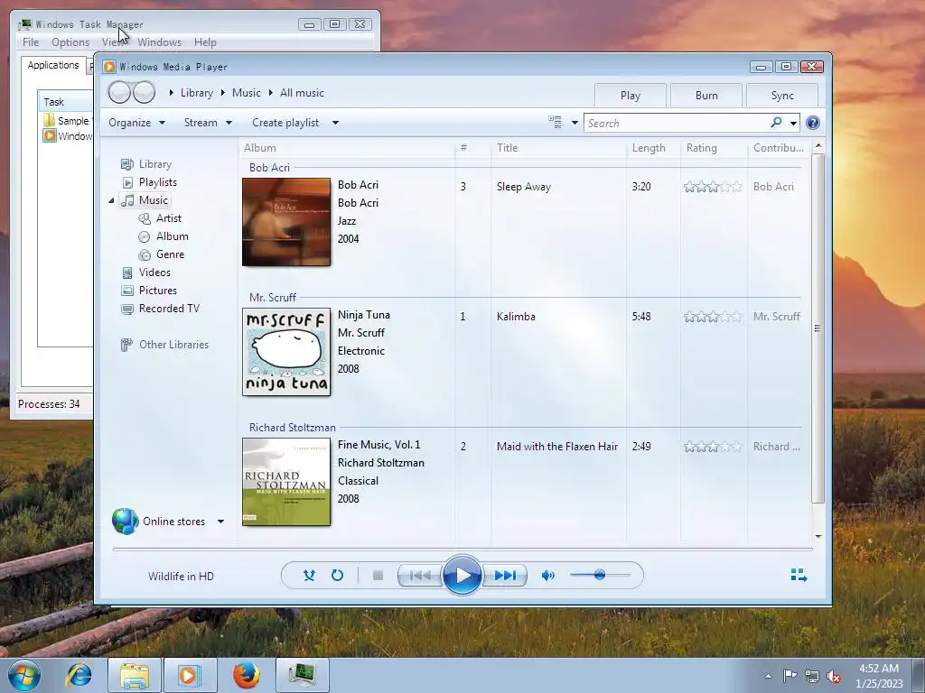Click the Stop button
This screenshot has height=693, width=925.
378,576
